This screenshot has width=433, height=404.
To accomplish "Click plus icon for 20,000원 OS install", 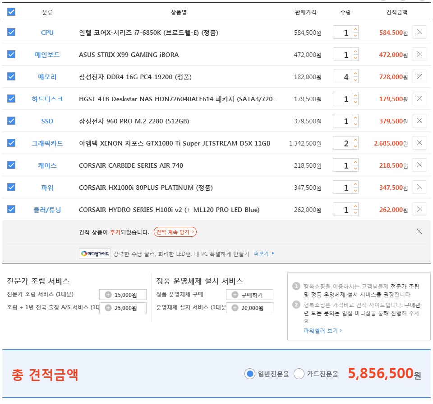I will click(x=235, y=308).
